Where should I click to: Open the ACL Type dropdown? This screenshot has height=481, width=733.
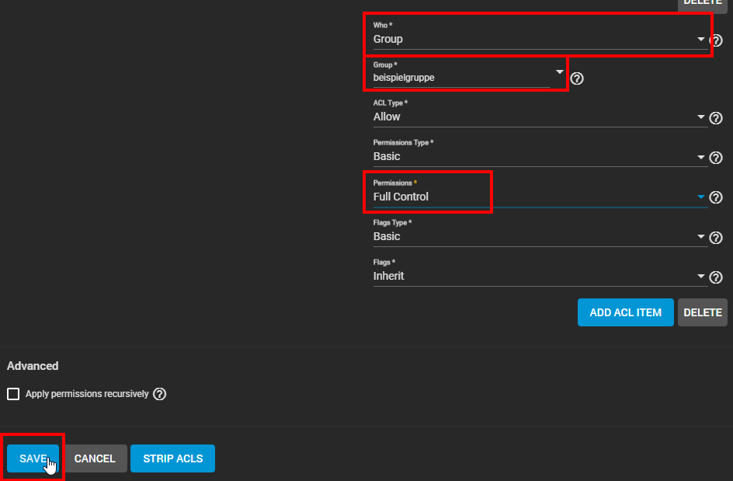700,117
